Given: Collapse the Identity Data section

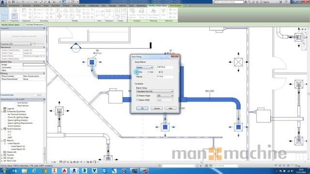Looking at the screenshot, I should (44, 62).
